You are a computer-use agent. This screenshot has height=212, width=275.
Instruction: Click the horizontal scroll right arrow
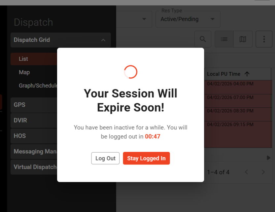(268, 158)
